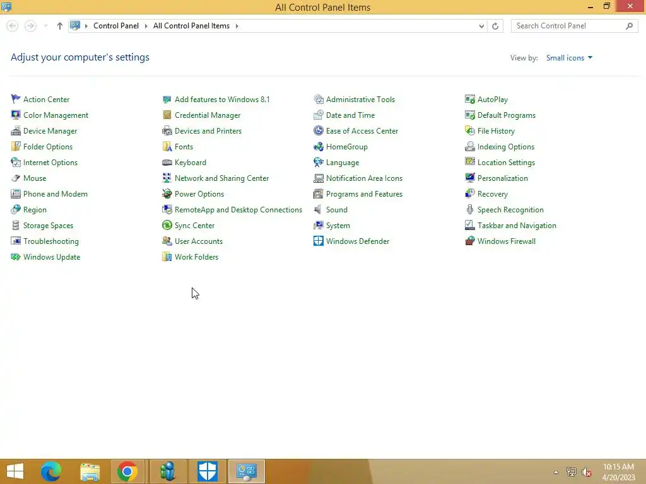Open Device Manager via its icon
Viewport: 646px width, 484px height.
coord(16,131)
